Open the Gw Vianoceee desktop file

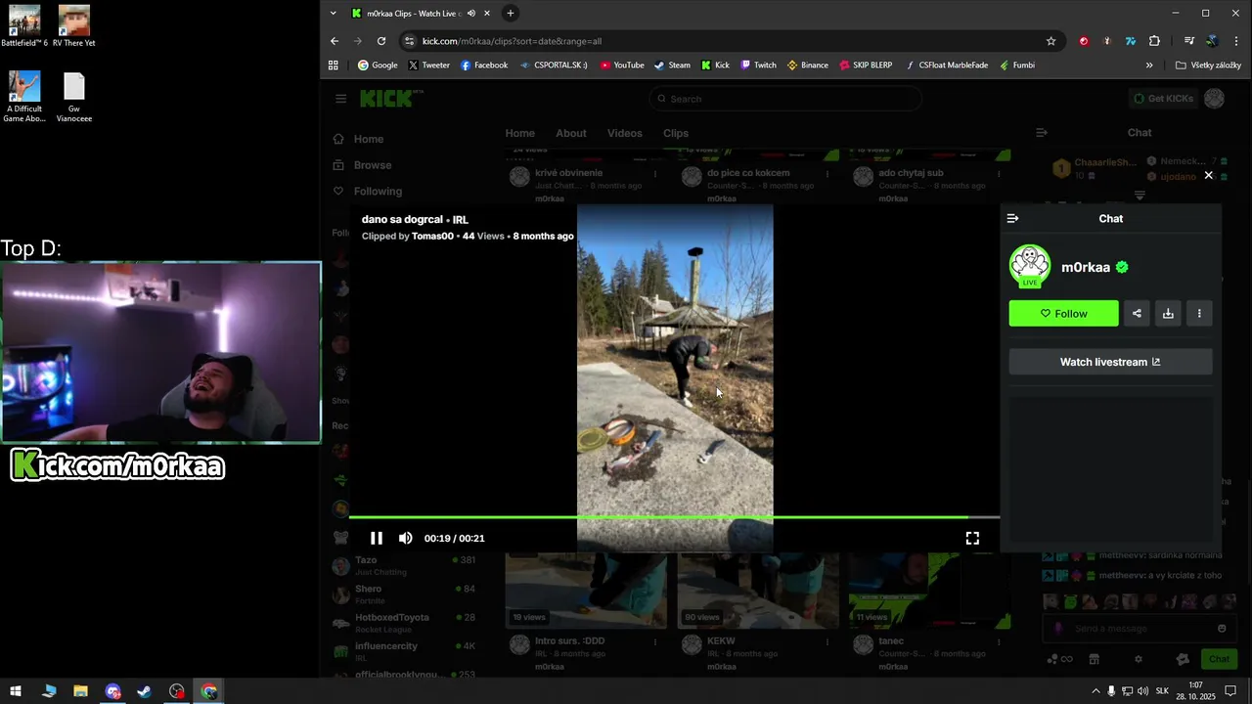[x=74, y=98]
